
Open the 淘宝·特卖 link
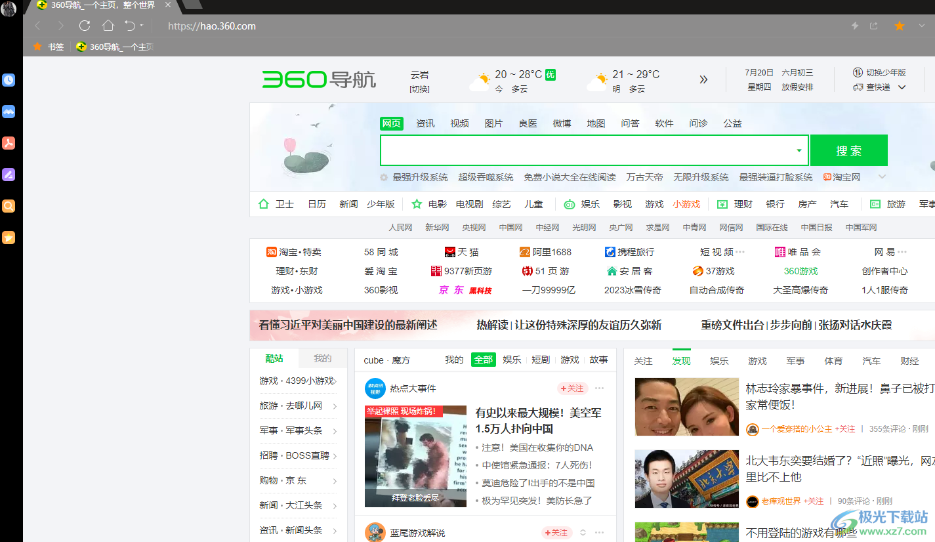(294, 252)
